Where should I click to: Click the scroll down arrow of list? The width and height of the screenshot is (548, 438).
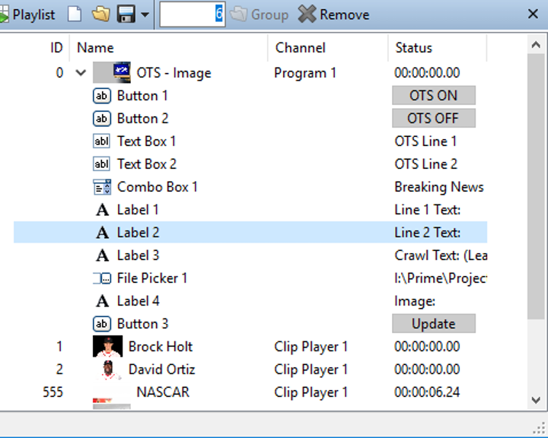click(x=536, y=399)
